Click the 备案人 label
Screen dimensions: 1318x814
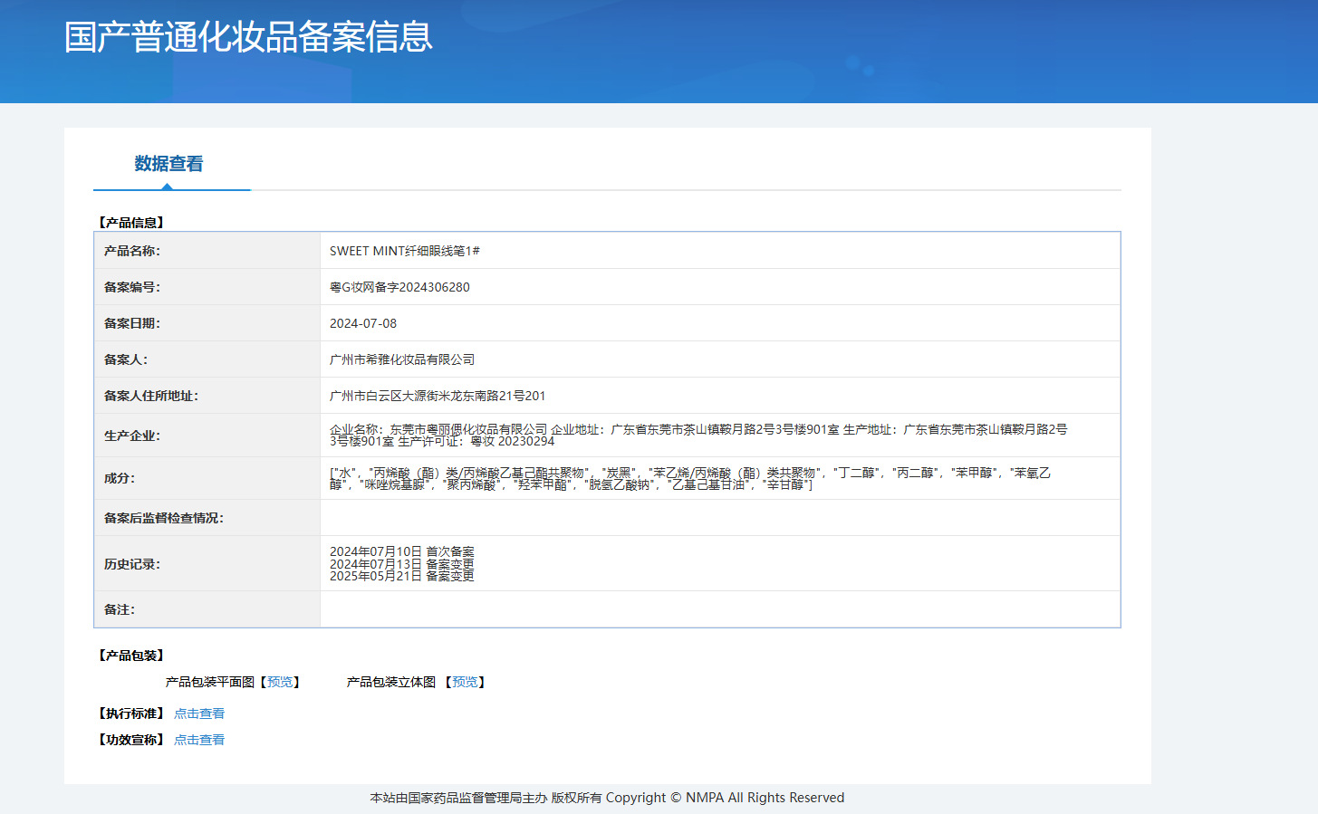click(126, 359)
